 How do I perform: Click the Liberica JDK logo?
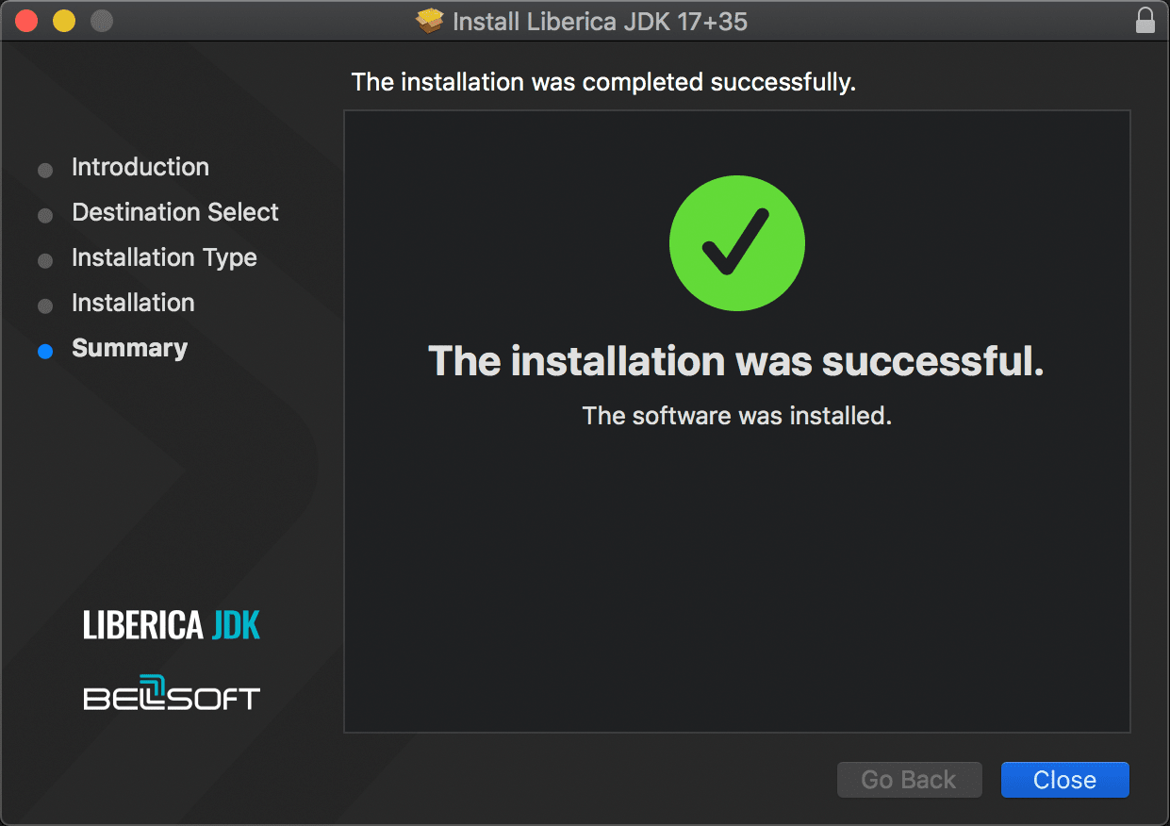(x=172, y=624)
